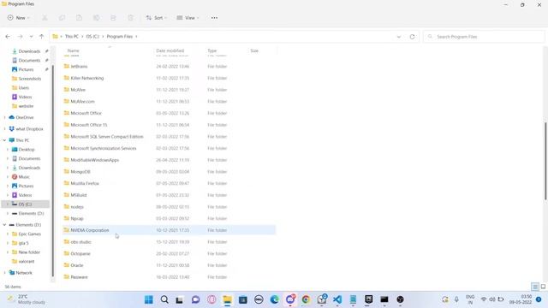This screenshot has width=548, height=308.
Task: Click the navigation pane scrollbar
Action: pos(53,171)
